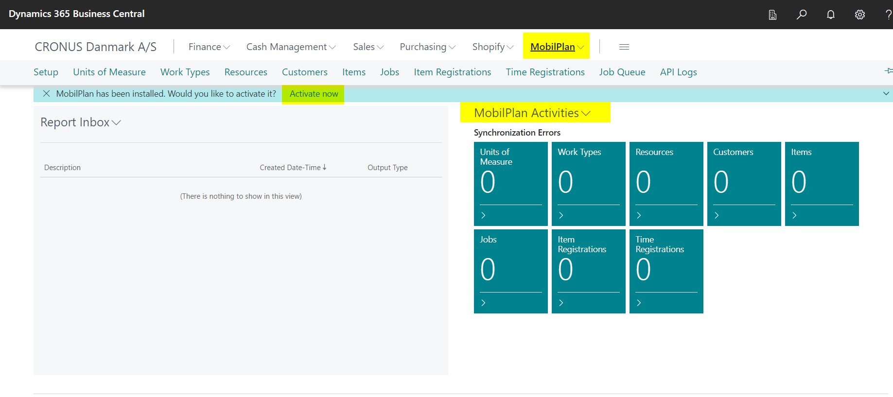893x397 pixels.
Task: Click the pin icon on navigation bar
Action: point(888,71)
